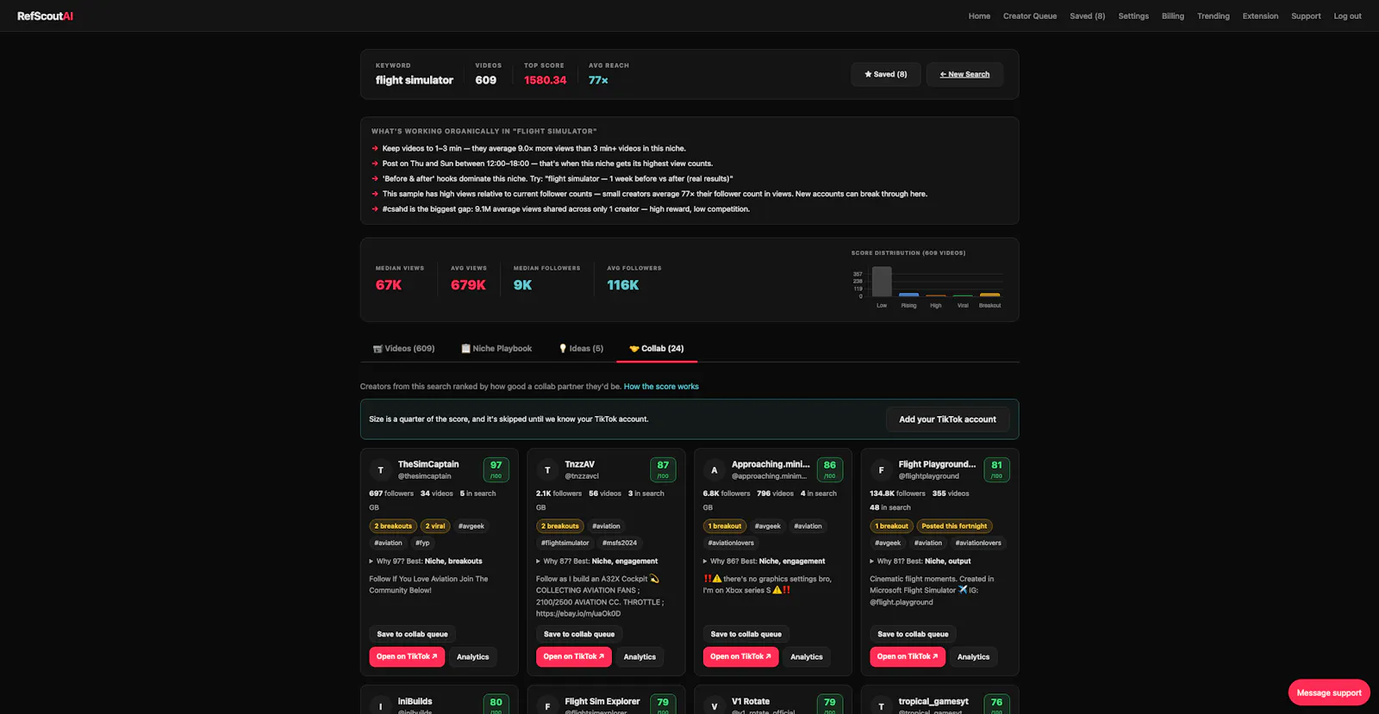Click the Low bar in score distribution
The image size is (1379, 714).
[x=882, y=282]
